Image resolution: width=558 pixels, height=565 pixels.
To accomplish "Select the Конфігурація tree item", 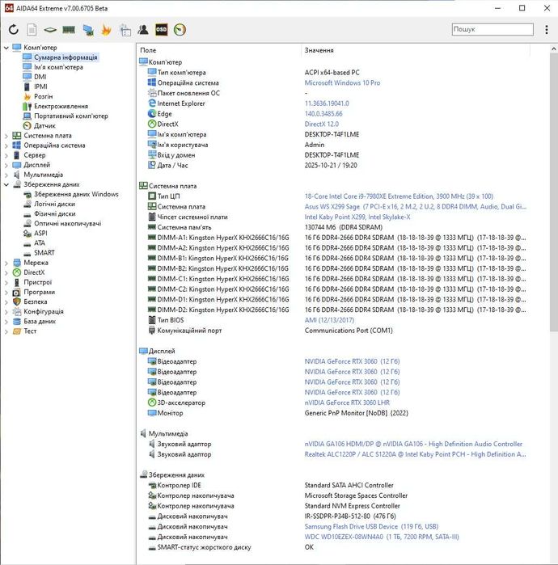I will [43, 311].
